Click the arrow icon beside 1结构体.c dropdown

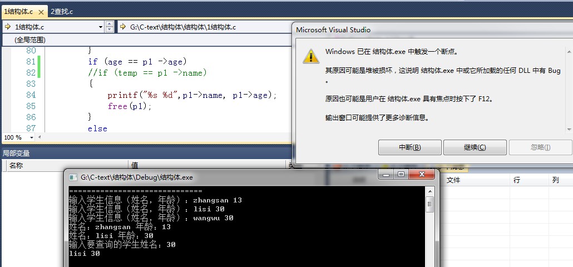pos(8,27)
